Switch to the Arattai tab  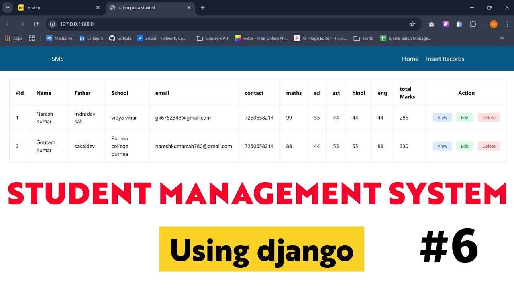pos(59,8)
